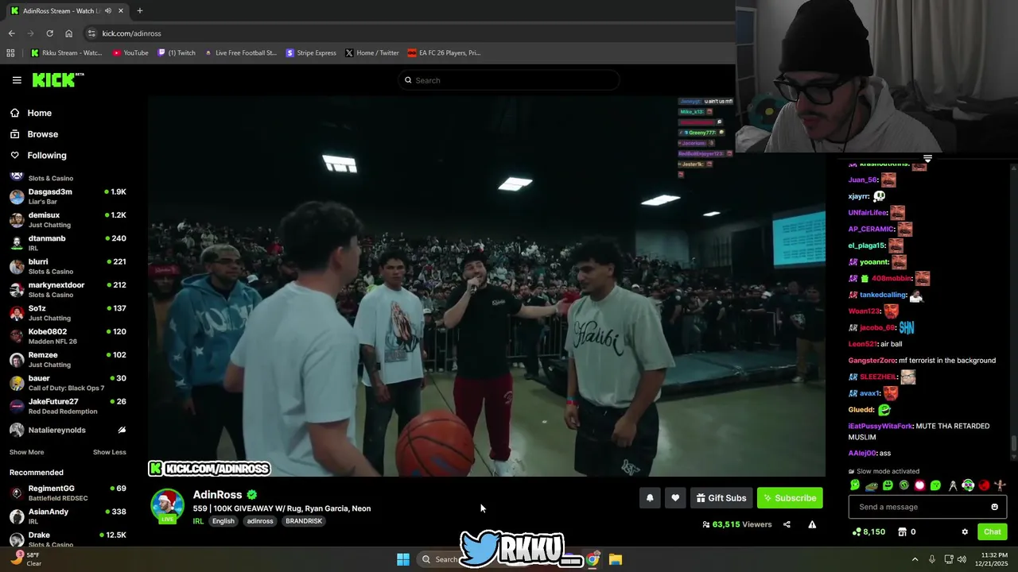This screenshot has width=1018, height=572.
Task: Toggle the follow heart button
Action: (675, 498)
